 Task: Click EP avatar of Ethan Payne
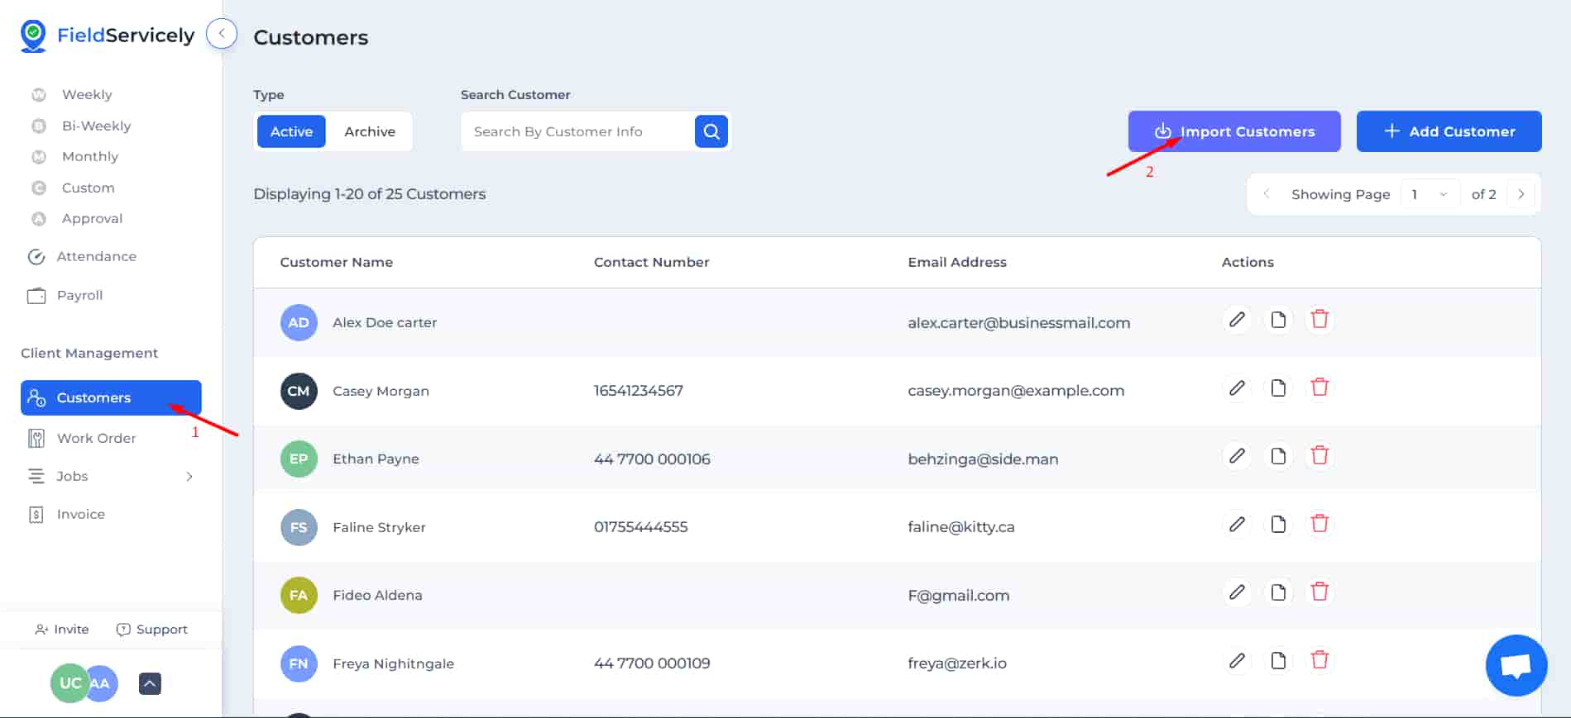click(x=299, y=459)
